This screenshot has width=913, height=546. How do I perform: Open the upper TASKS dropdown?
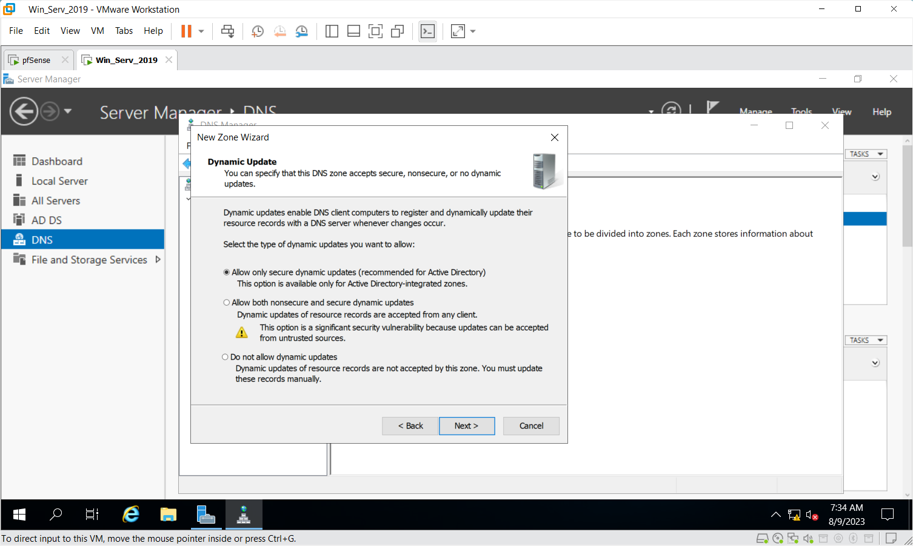[866, 154]
